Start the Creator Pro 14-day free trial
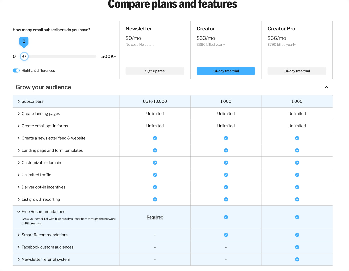This screenshot has width=349, height=271. (297, 71)
